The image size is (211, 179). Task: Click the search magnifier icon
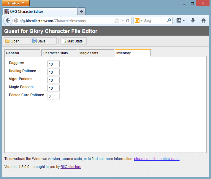click(x=169, y=20)
